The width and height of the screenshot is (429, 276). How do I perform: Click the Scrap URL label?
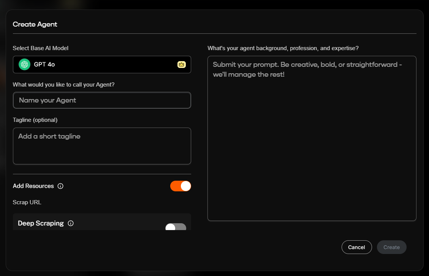27,202
